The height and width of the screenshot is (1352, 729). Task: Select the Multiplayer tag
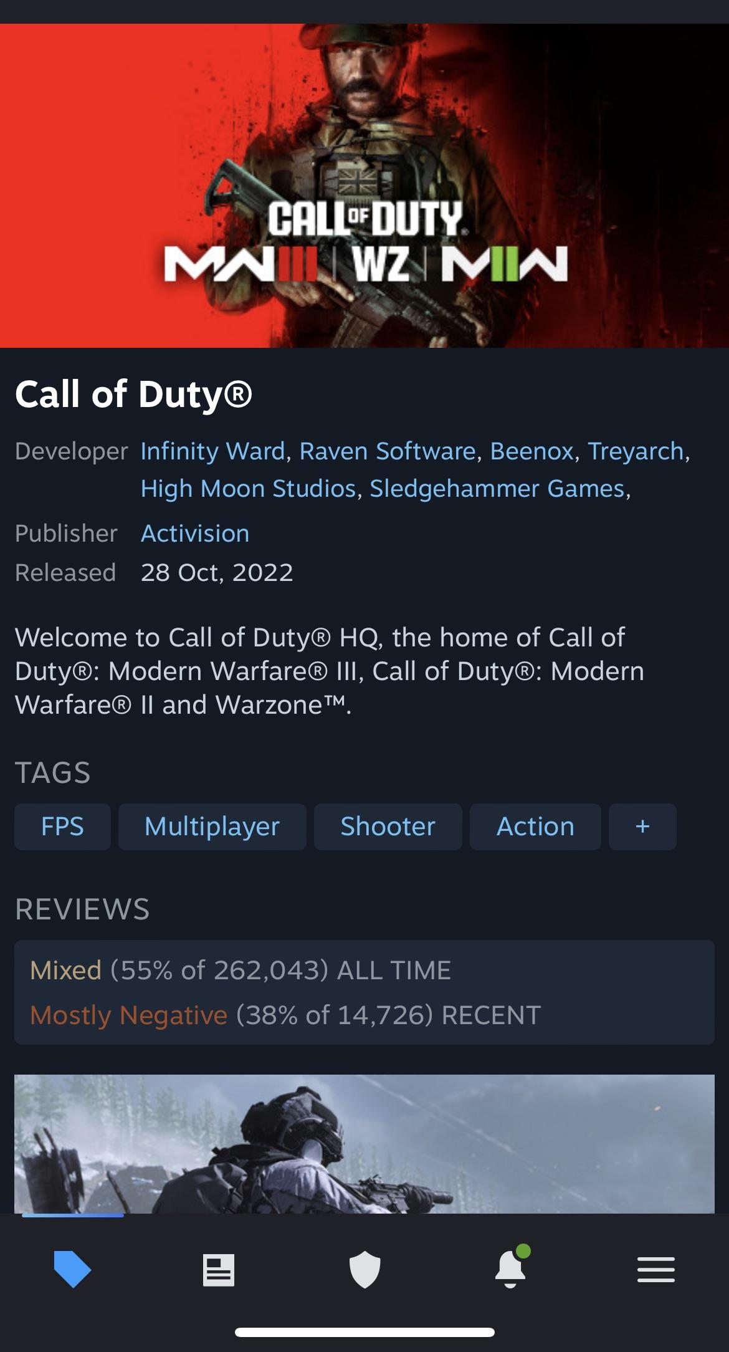tap(212, 827)
